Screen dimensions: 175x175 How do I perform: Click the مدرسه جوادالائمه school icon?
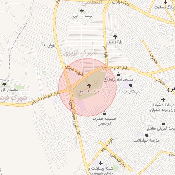146,135
